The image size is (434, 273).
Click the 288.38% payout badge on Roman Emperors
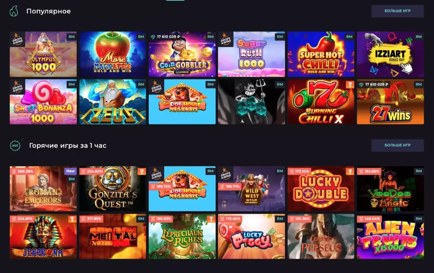click(22, 171)
